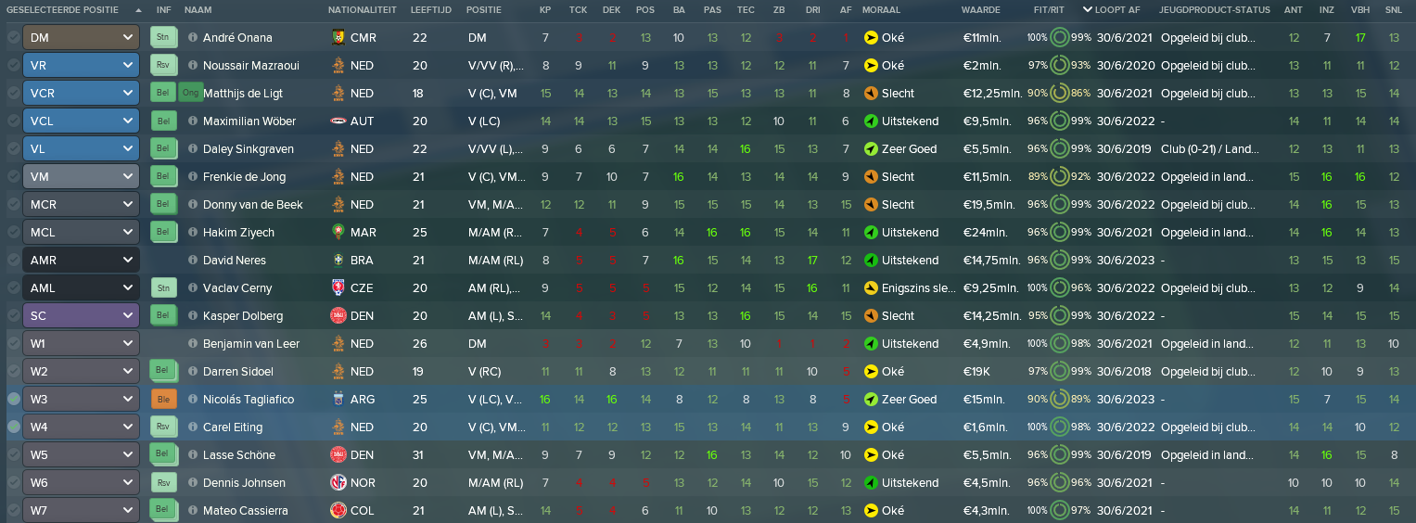Open info icon next to Hakim Ziyech
1416x523 pixels.
pyautogui.click(x=193, y=233)
